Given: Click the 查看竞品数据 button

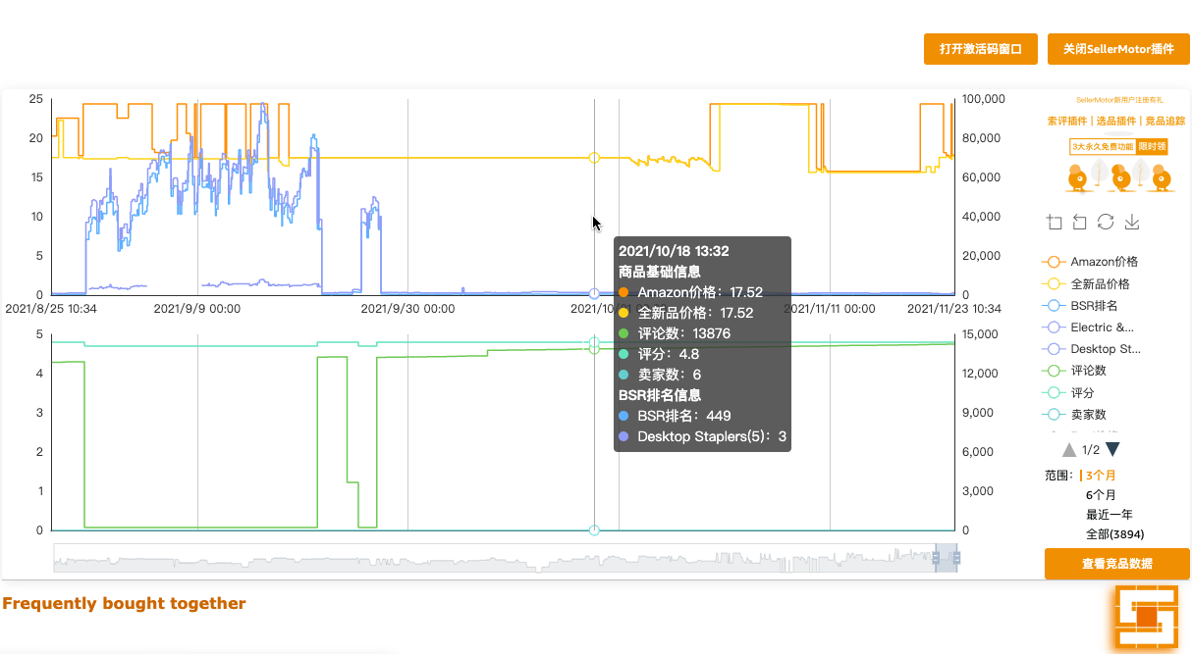Looking at the screenshot, I should (1117, 564).
